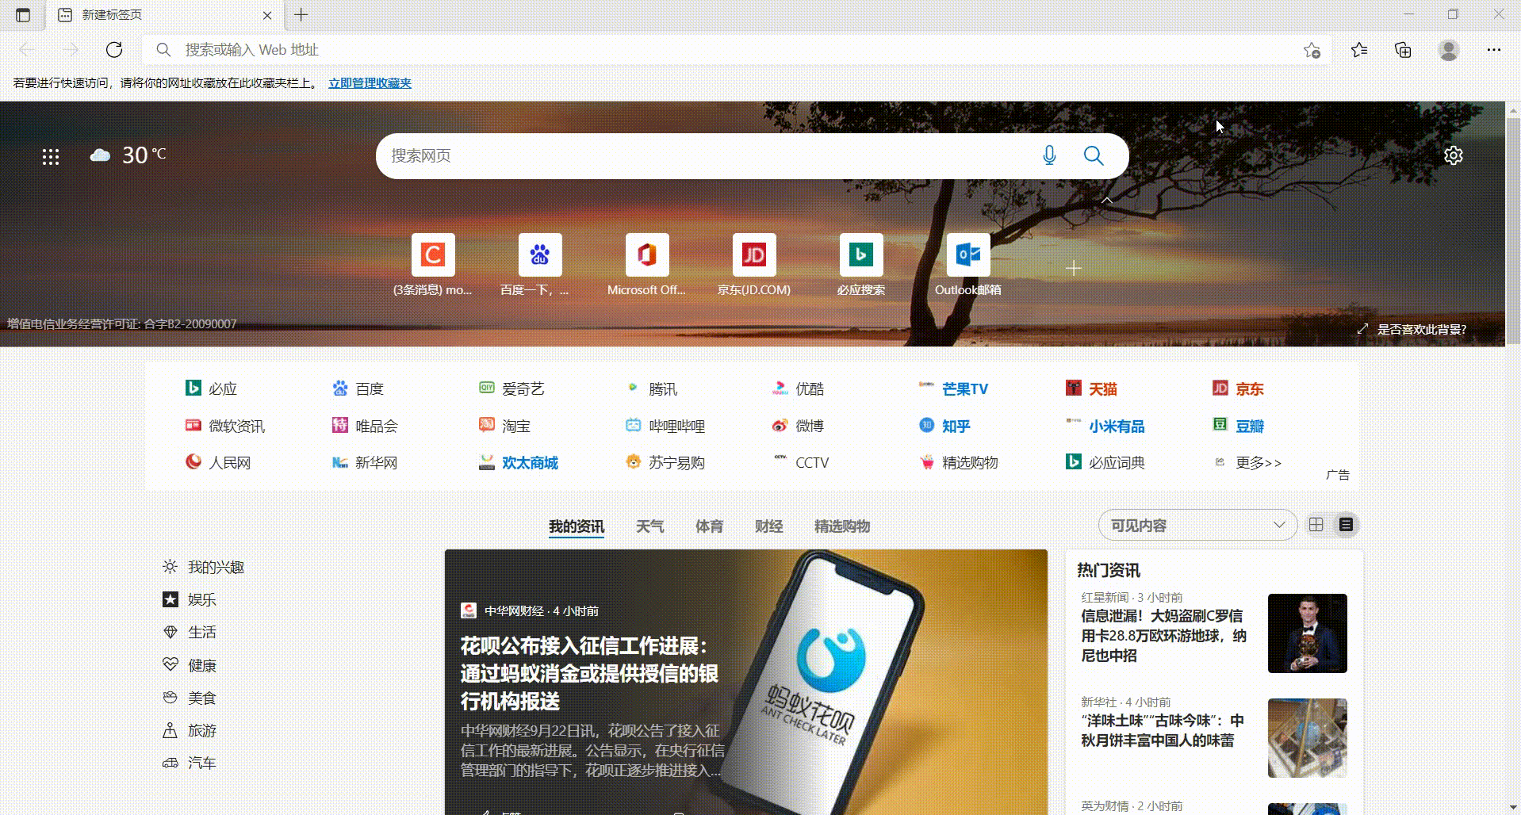Open the 微博 site link
The height and width of the screenshot is (815, 1521).
pos(798,426)
